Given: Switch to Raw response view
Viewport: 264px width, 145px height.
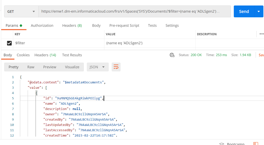Looking at the screenshot, I should pos(31,67).
